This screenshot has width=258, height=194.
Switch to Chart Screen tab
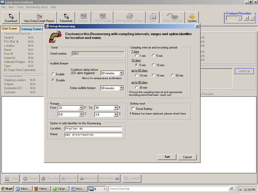(9, 29)
